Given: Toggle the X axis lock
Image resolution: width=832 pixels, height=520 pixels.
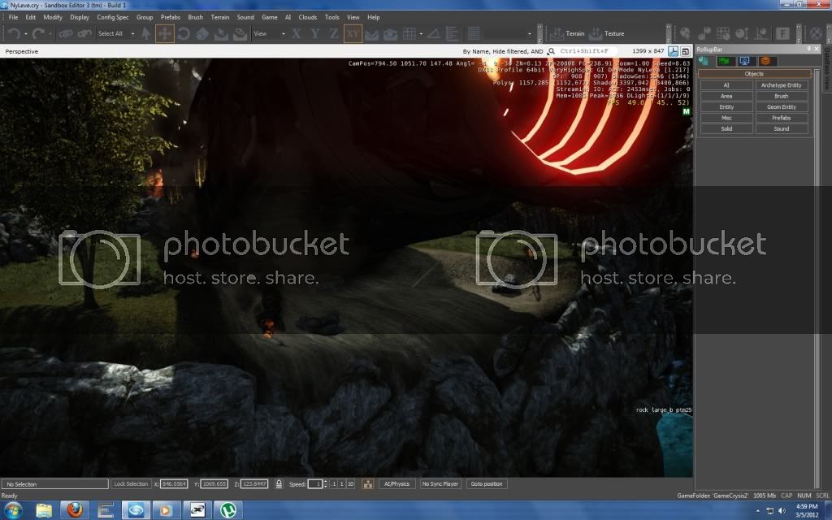Looking at the screenshot, I should [x=296, y=33].
